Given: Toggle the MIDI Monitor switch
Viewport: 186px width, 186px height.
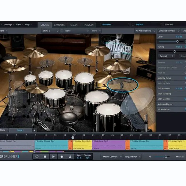Looking at the screenshot, I should pyautogui.click(x=185, y=99).
